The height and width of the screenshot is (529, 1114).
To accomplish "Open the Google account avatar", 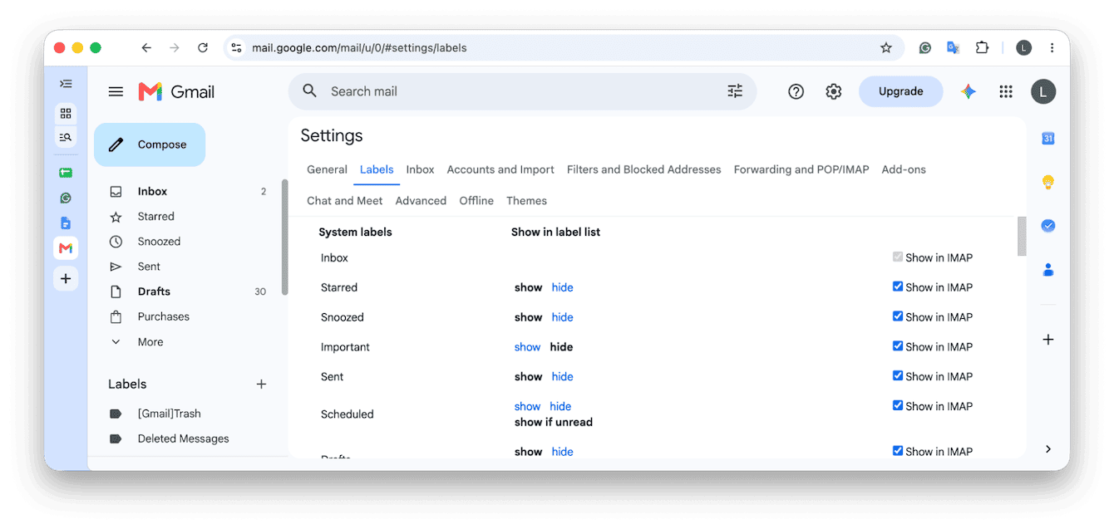I will click(1043, 91).
